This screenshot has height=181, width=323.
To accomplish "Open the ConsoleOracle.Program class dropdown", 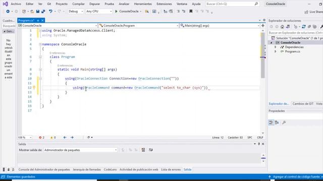I will click(139, 26).
